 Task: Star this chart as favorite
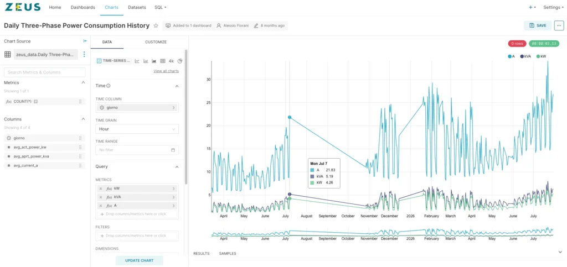pos(156,25)
